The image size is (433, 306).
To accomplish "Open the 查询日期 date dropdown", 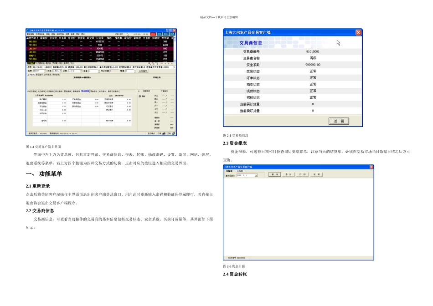I will pyautogui.click(x=256, y=175).
